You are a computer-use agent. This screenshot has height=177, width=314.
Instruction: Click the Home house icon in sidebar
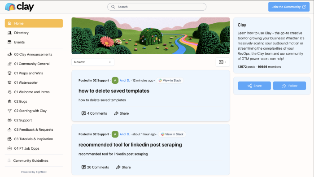click(9, 23)
